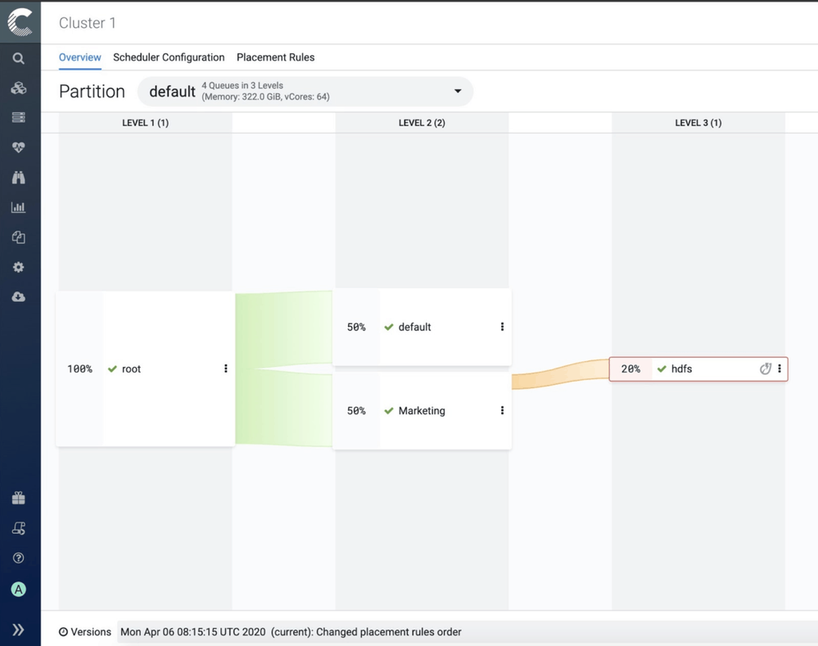Open the help question mark icon
This screenshot has width=818, height=646.
[x=18, y=558]
